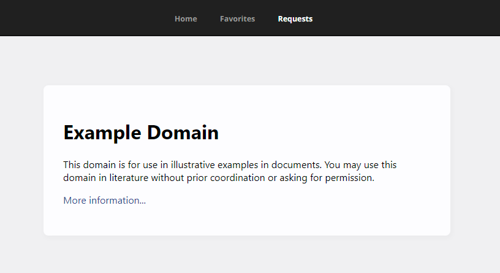Open the Home navigation tab
The height and width of the screenshot is (273, 500).
click(x=186, y=19)
